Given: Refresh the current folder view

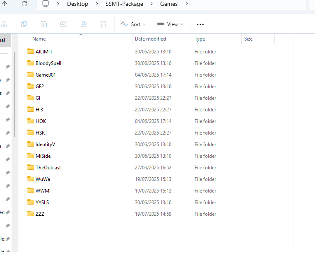Looking at the screenshot, I should 24,4.
